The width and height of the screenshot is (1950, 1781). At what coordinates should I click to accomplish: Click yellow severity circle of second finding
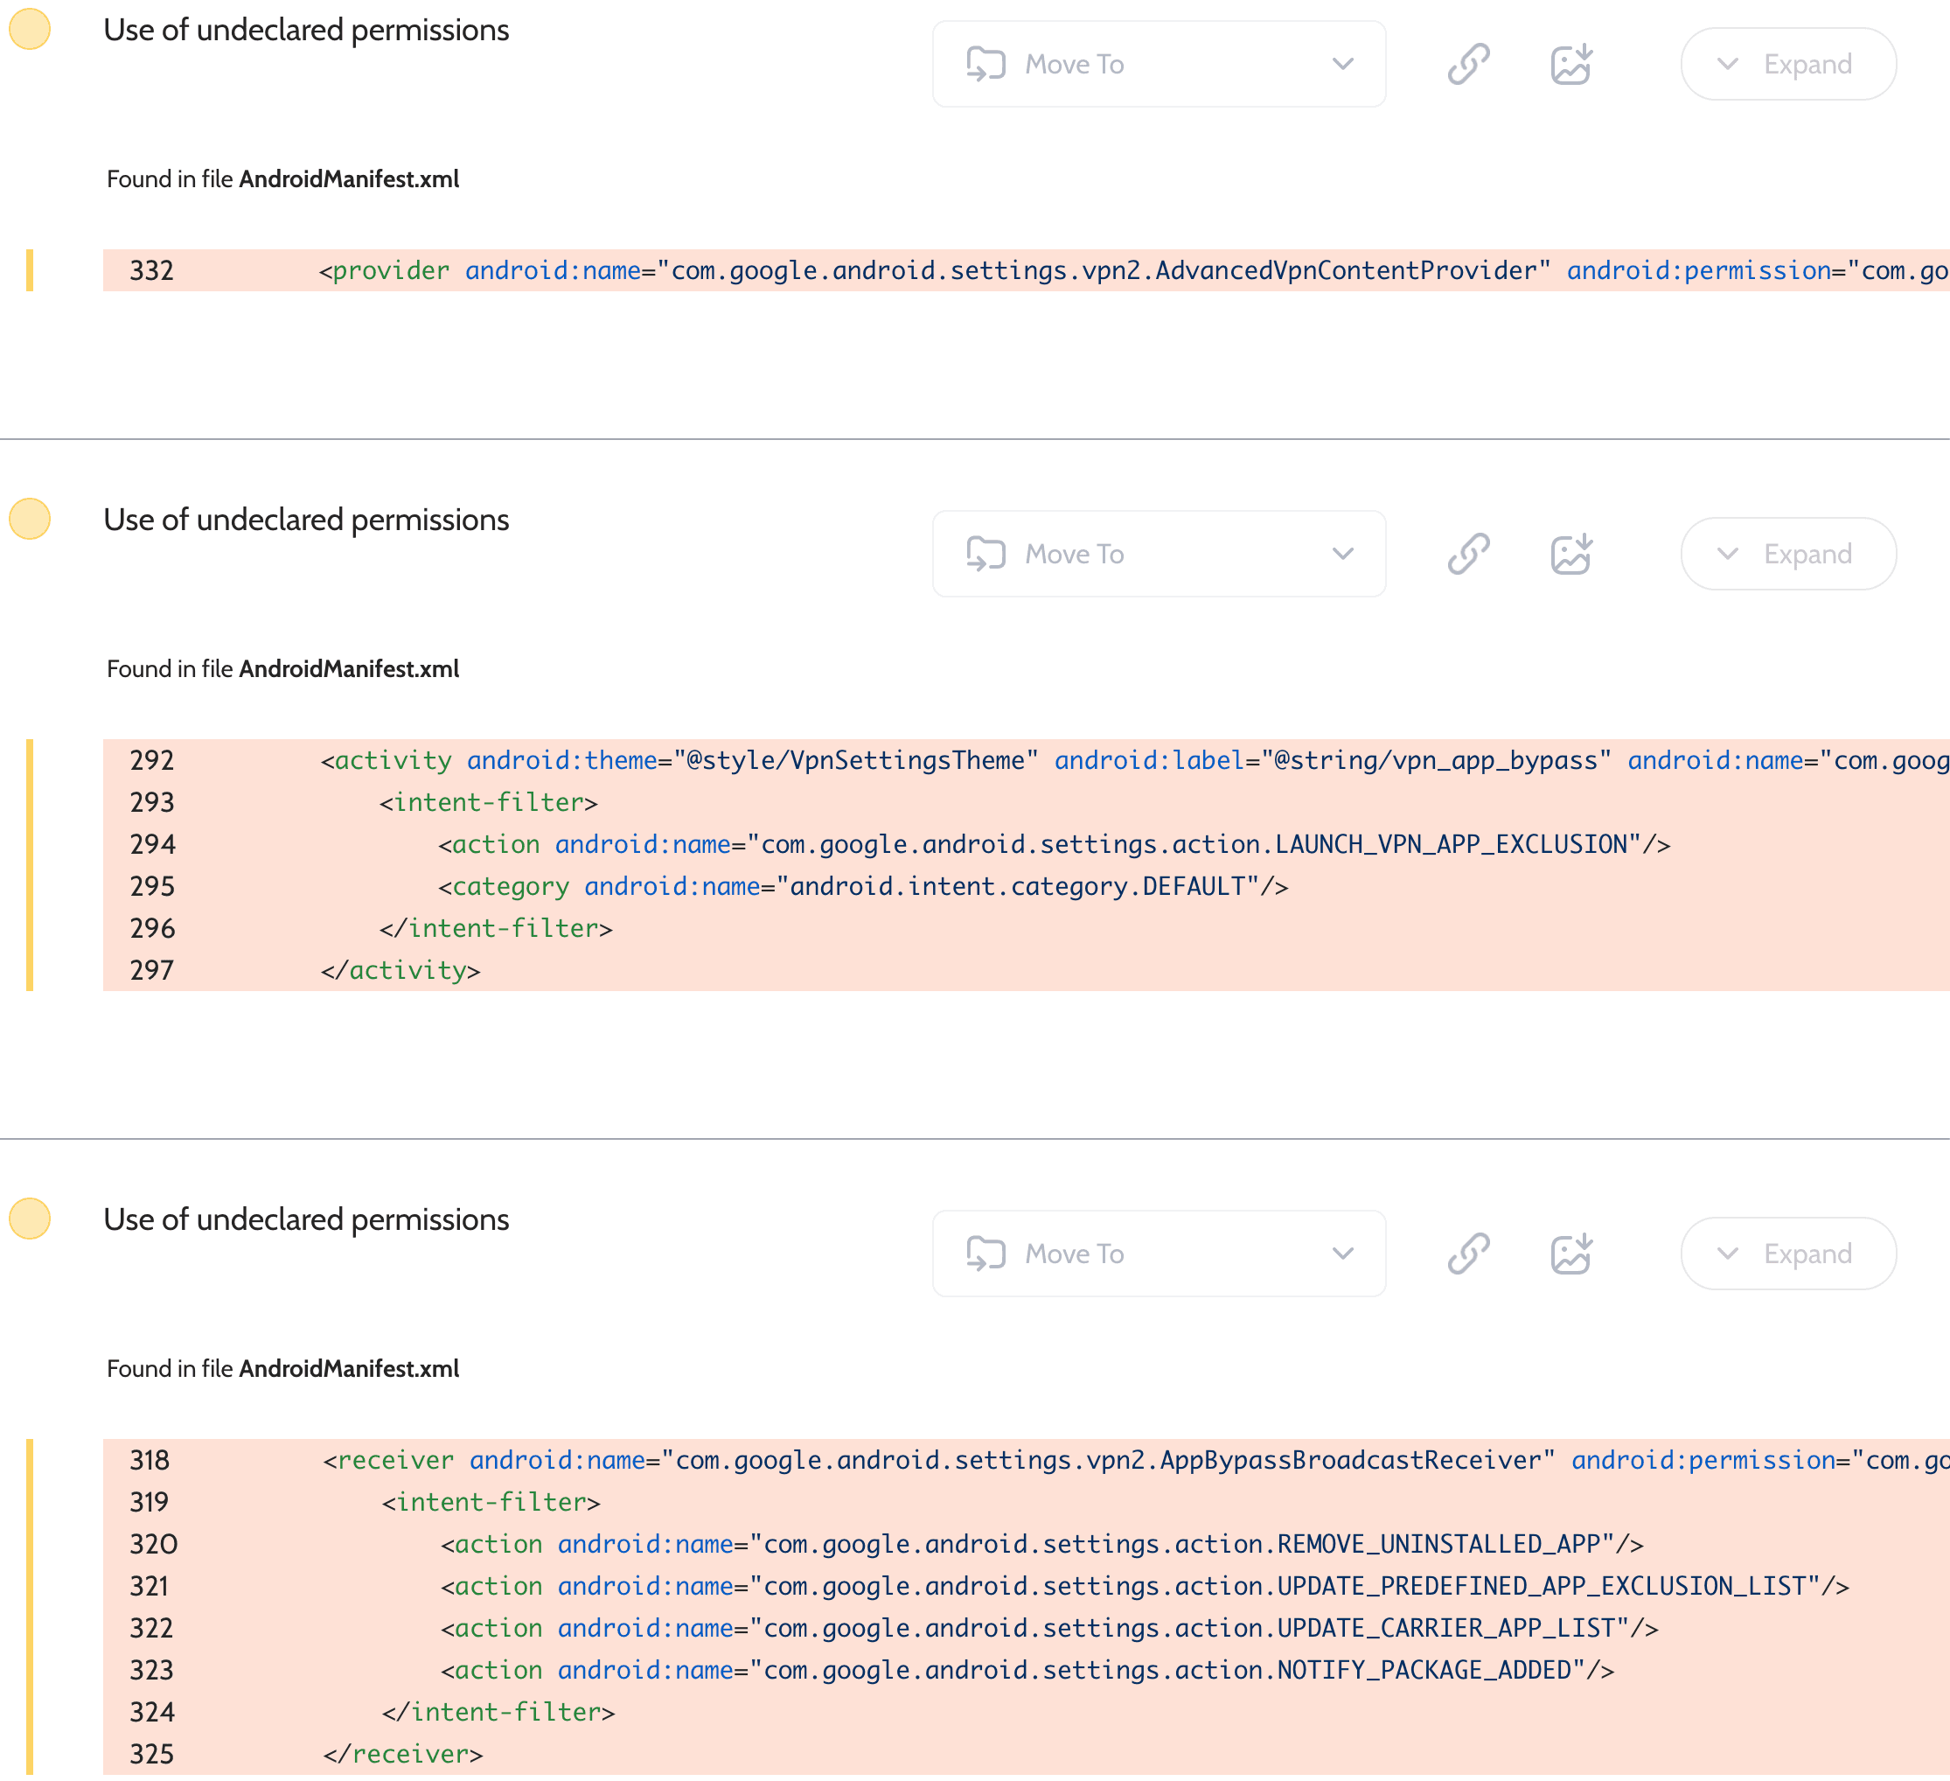[x=30, y=519]
